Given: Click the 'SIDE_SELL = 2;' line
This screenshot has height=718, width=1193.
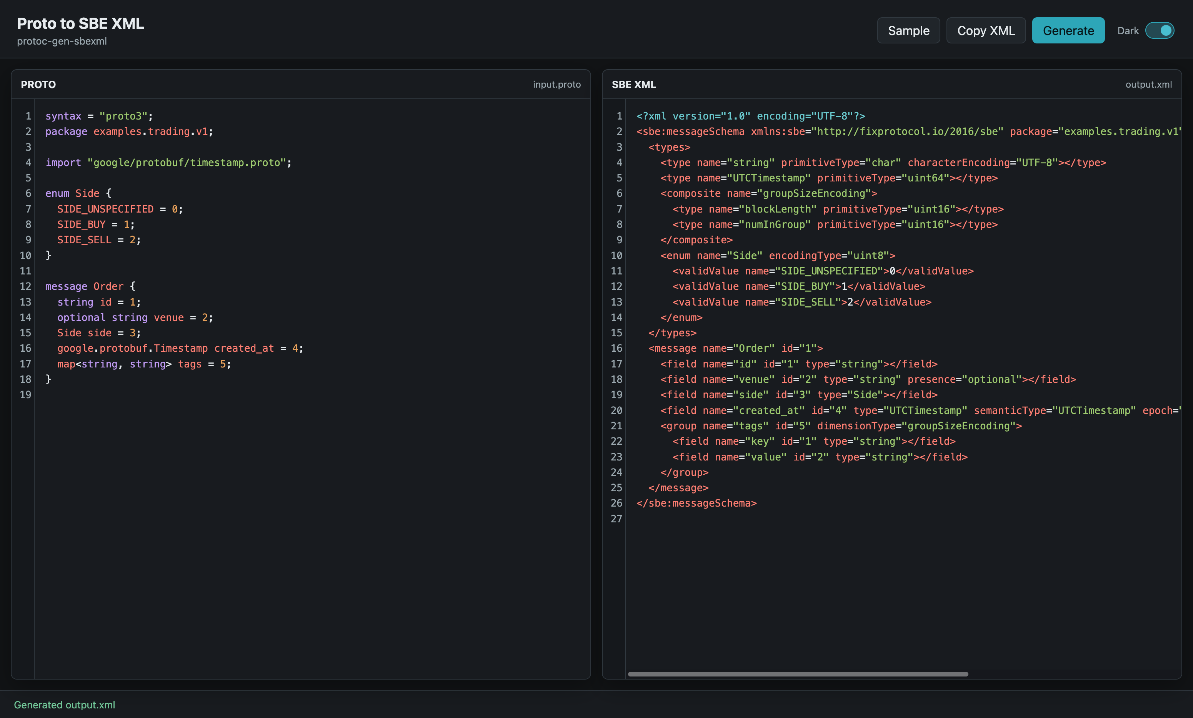Looking at the screenshot, I should pyautogui.click(x=99, y=240).
